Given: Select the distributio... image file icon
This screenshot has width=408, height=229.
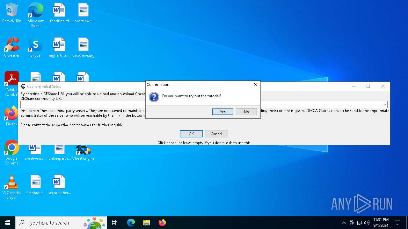Looking at the screenshot, I should [x=35, y=185].
